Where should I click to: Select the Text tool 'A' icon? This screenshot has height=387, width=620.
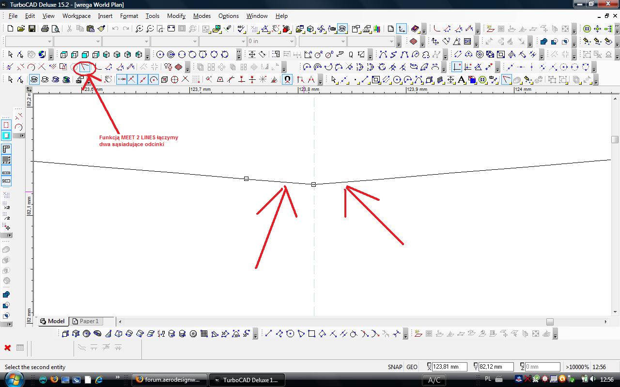click(462, 80)
